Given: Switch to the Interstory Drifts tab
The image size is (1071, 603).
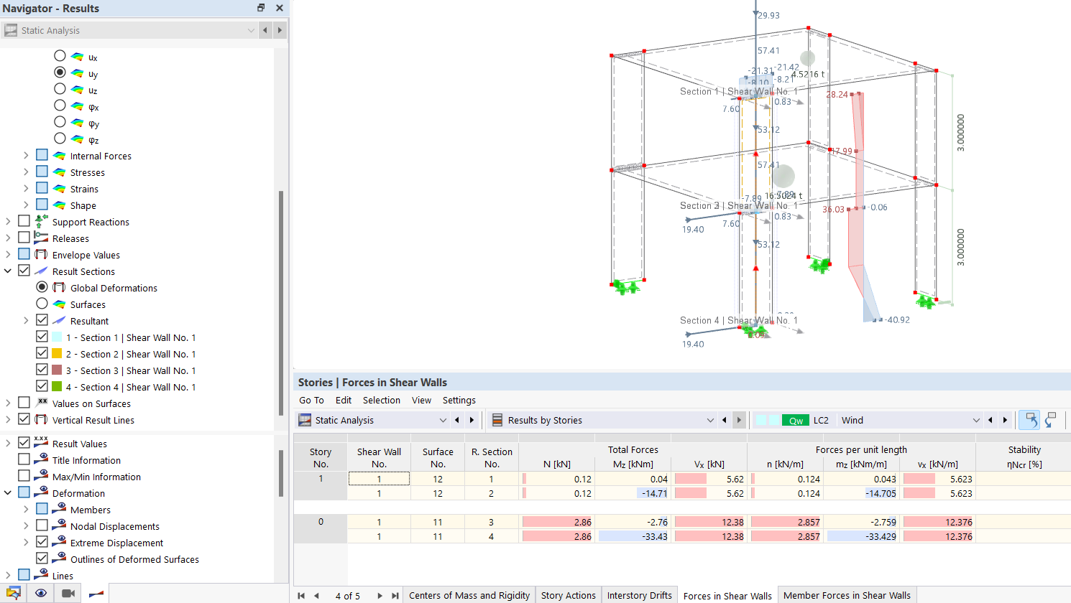Looking at the screenshot, I should click(x=639, y=595).
